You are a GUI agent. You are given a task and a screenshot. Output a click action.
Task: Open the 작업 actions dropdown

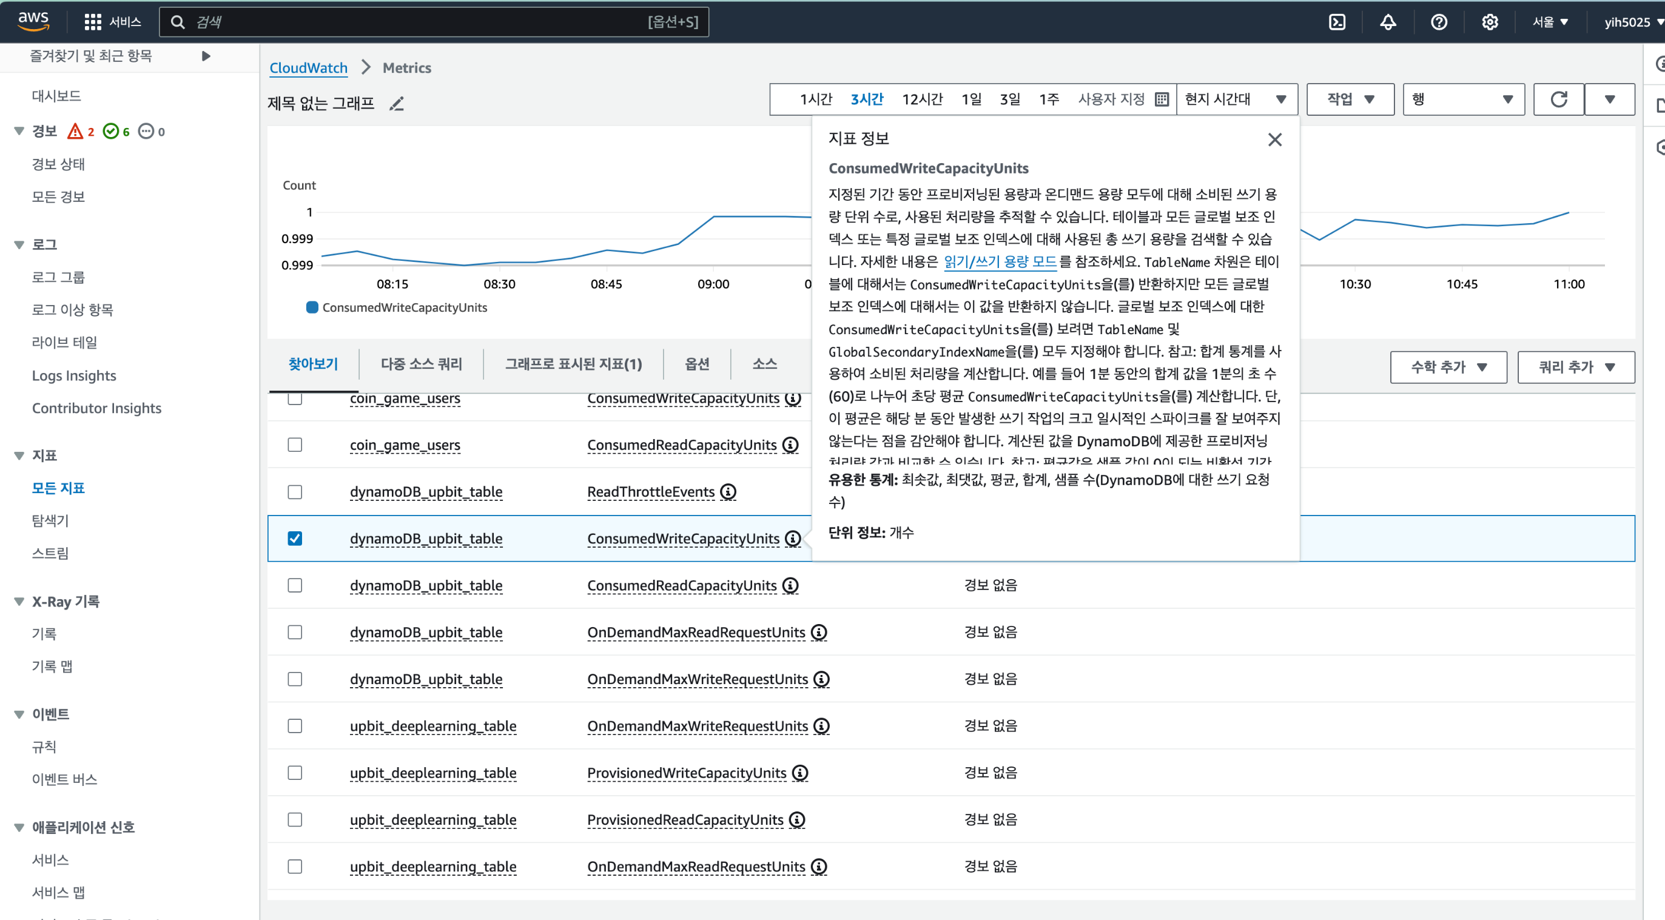click(1350, 99)
